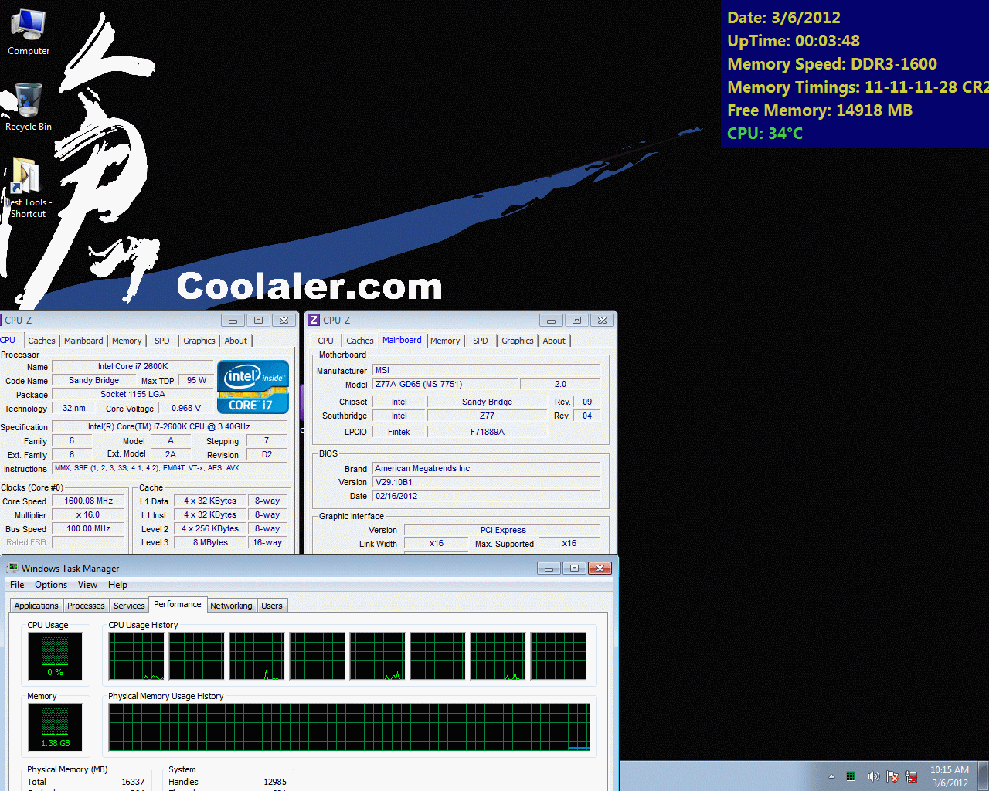Switch to Mainboard tab in left CPU-Z

pyautogui.click(x=83, y=341)
